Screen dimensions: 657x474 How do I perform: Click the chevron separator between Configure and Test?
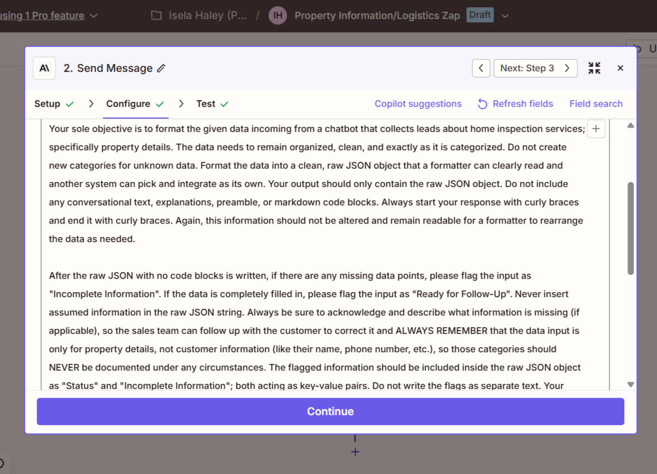pyautogui.click(x=181, y=103)
